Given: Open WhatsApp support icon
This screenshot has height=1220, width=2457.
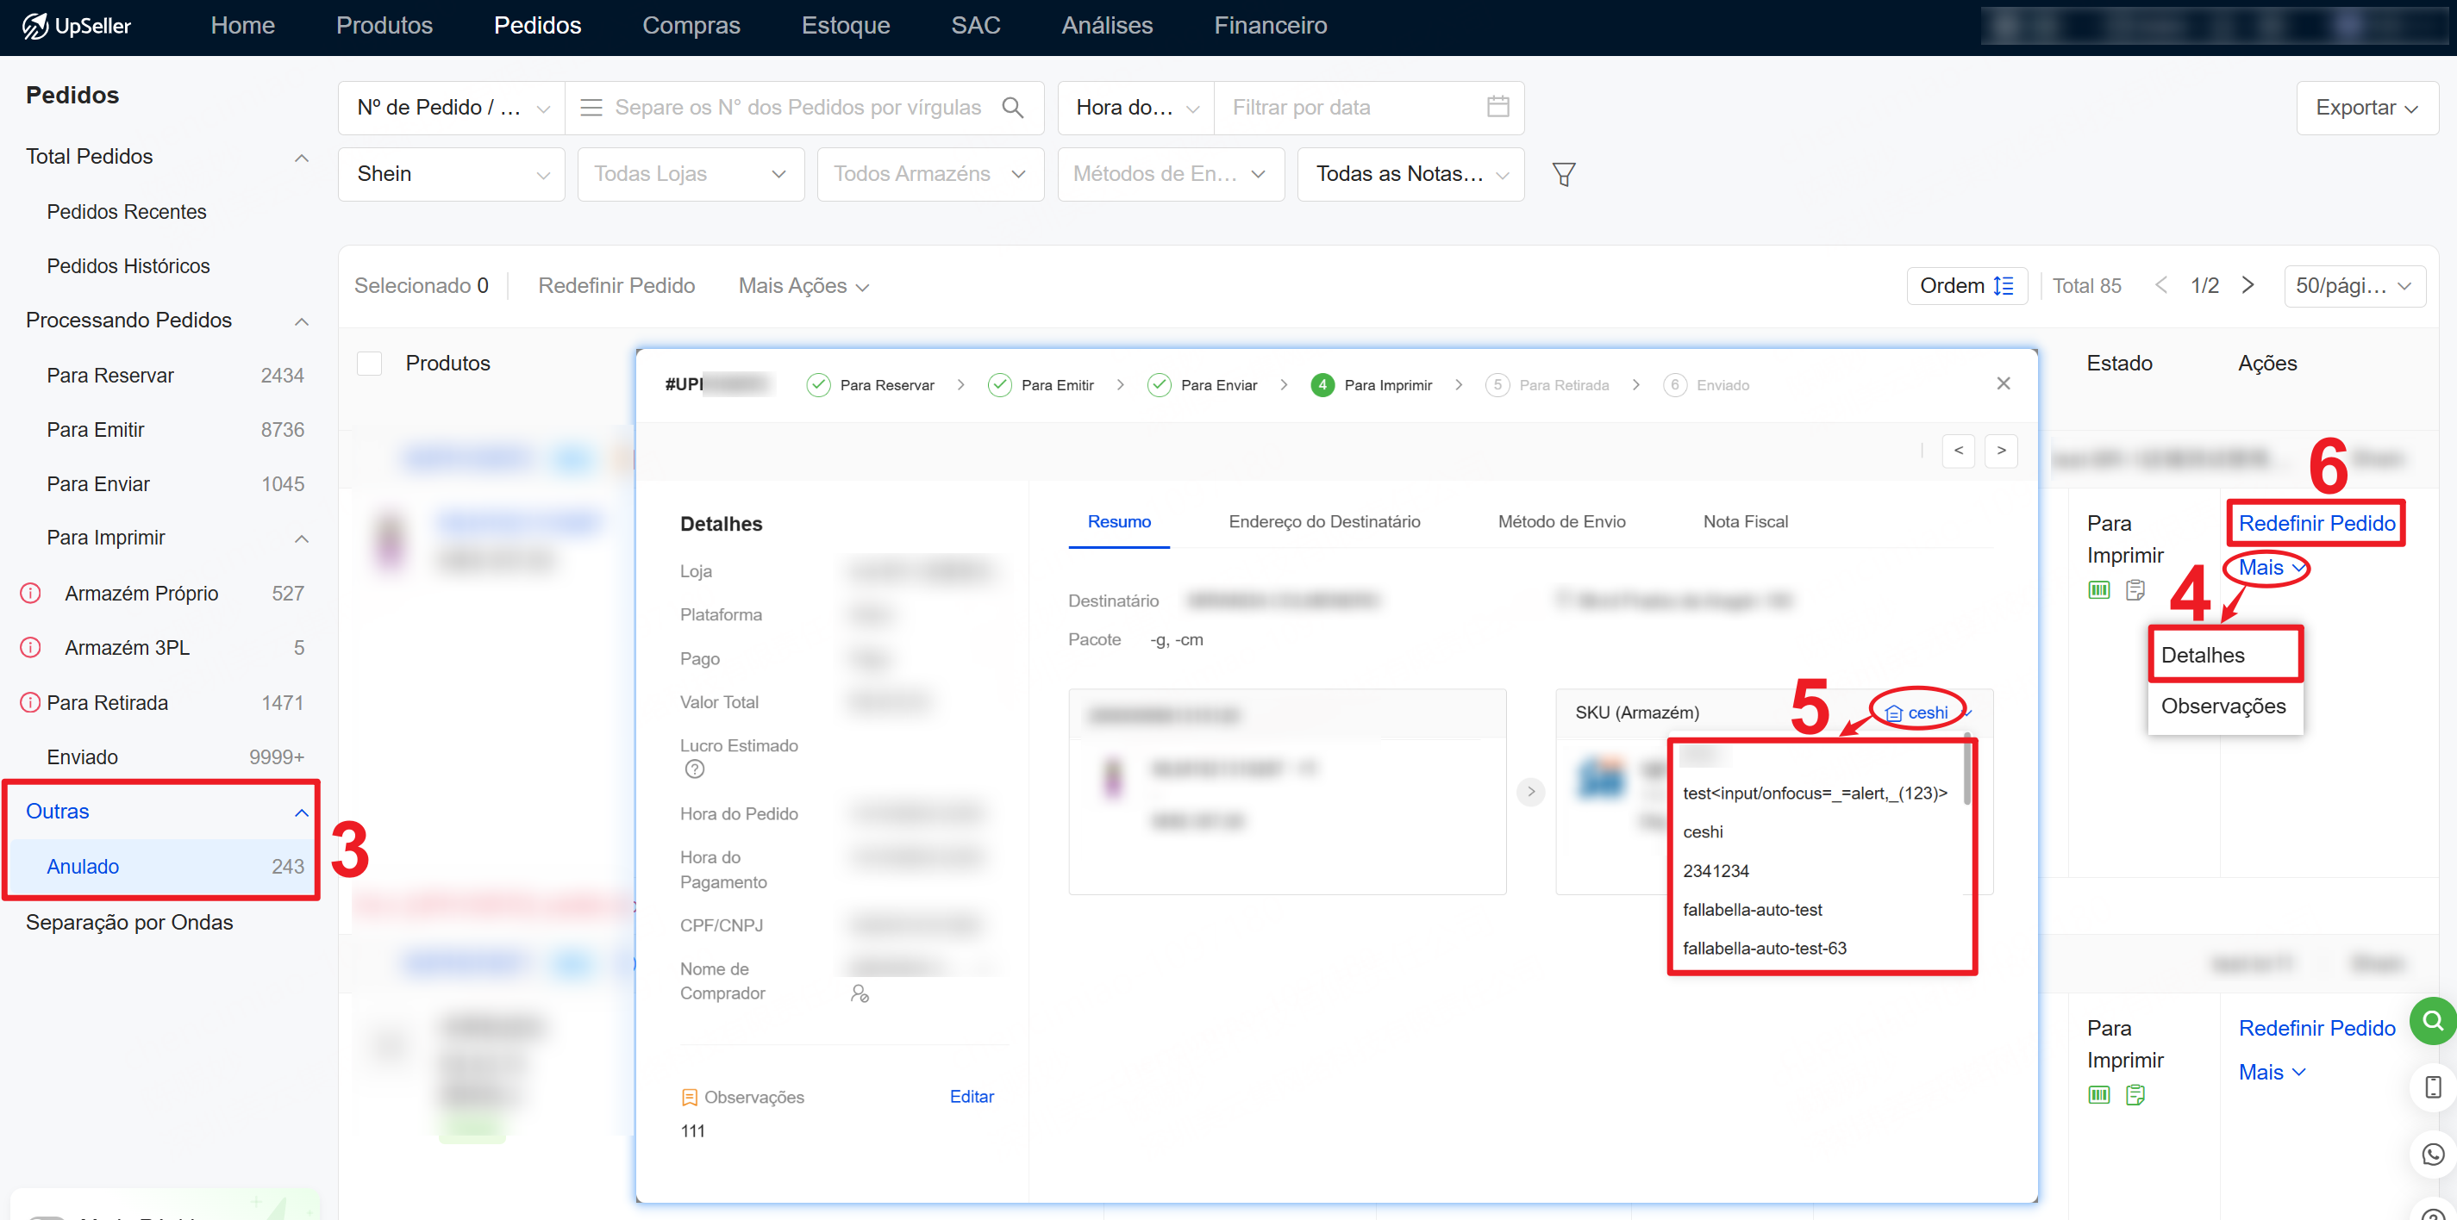Looking at the screenshot, I should [2433, 1155].
